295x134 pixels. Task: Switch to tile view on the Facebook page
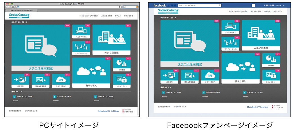coord(172,18)
